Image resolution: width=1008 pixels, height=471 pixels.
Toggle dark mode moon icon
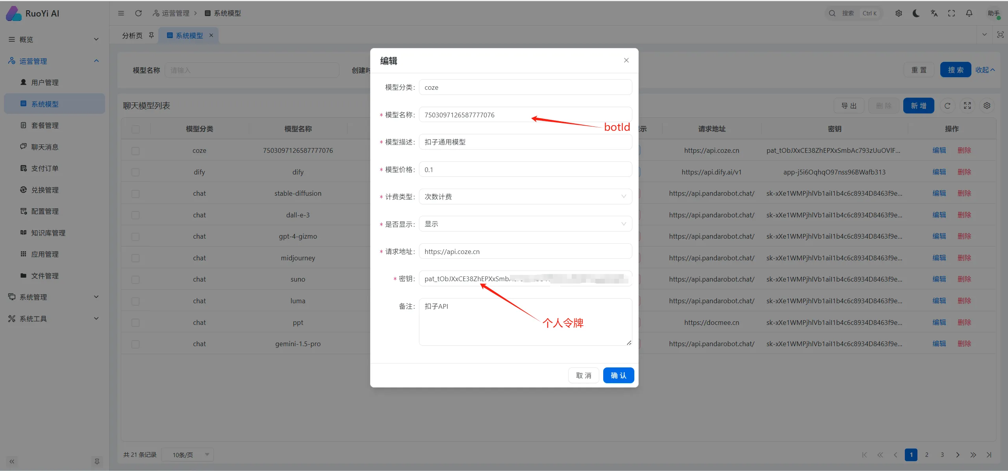pyautogui.click(x=916, y=13)
